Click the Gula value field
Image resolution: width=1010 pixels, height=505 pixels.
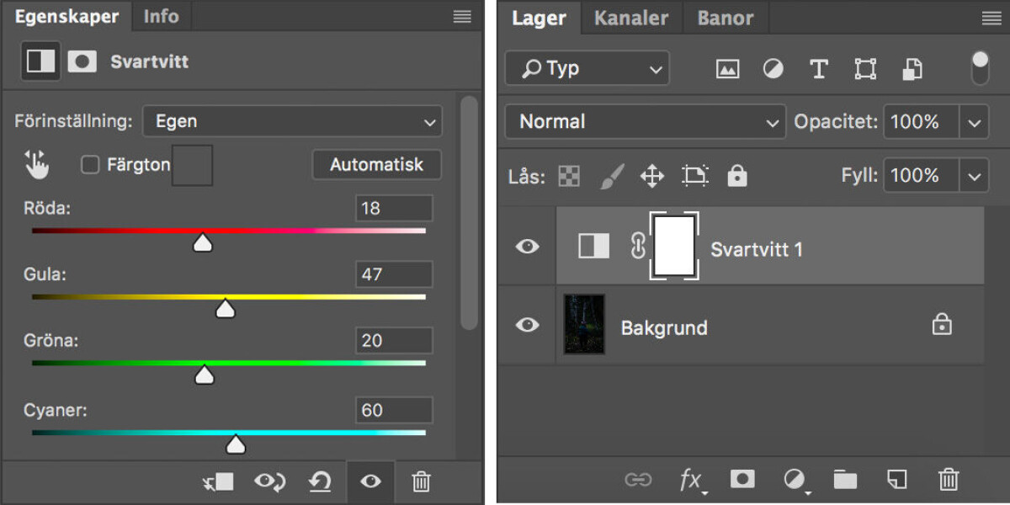(x=394, y=274)
